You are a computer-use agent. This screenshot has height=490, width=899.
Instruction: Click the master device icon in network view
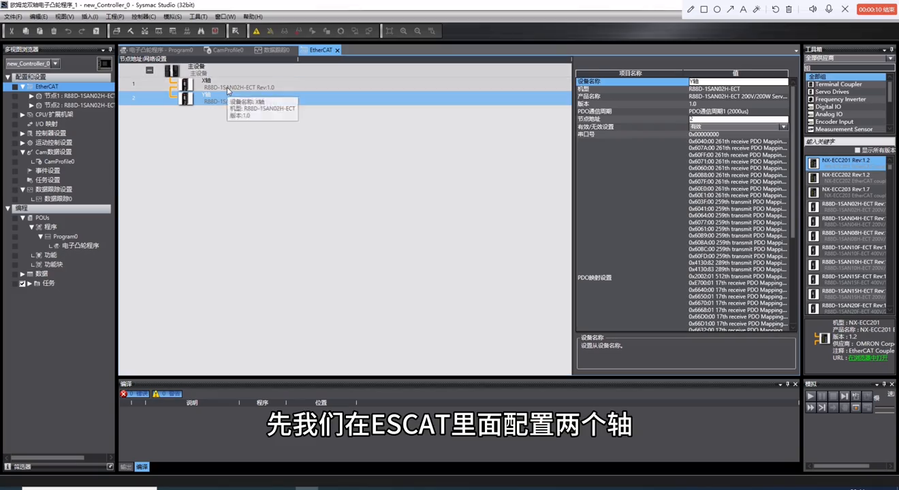172,71
